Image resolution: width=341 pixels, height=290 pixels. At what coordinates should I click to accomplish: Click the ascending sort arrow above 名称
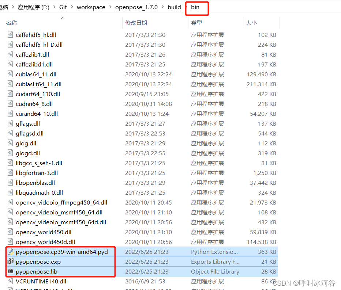62,17
